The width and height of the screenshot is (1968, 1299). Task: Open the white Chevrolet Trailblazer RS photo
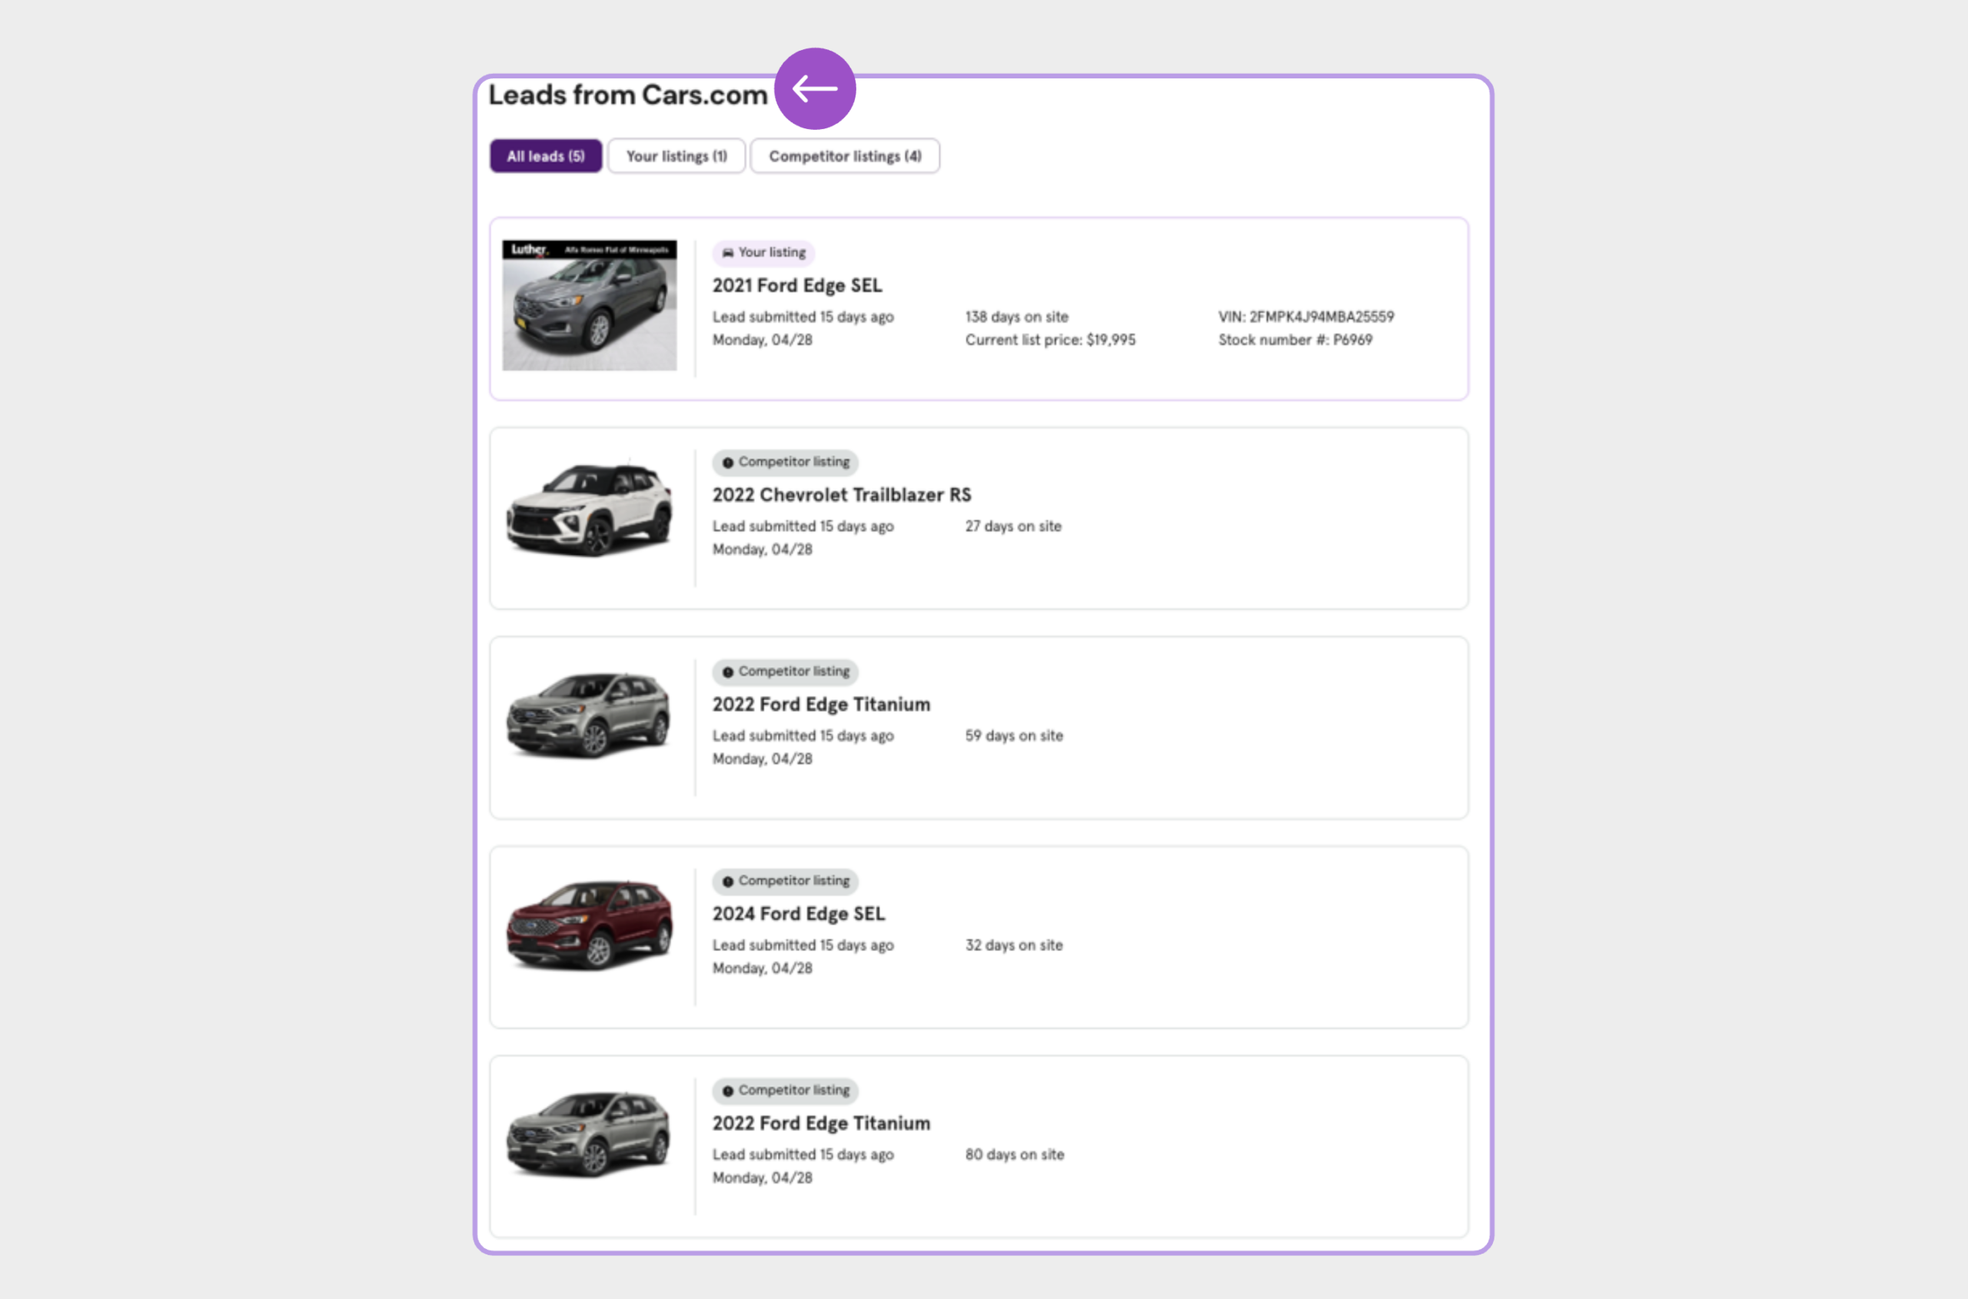pos(589,509)
